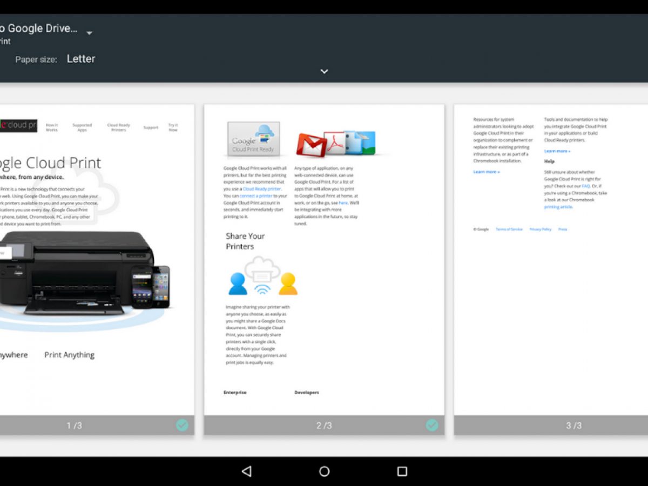Toggle page 2 selection checkmark

point(431,426)
